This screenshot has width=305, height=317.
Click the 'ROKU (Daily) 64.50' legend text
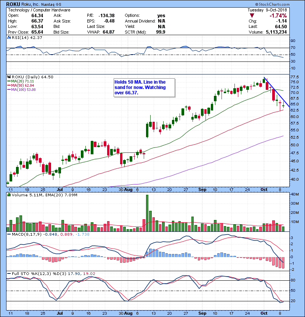tap(32, 77)
